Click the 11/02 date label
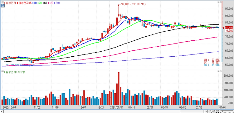The image size is (234, 113). 37,107
